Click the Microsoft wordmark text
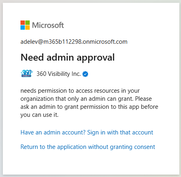 point(48,25)
